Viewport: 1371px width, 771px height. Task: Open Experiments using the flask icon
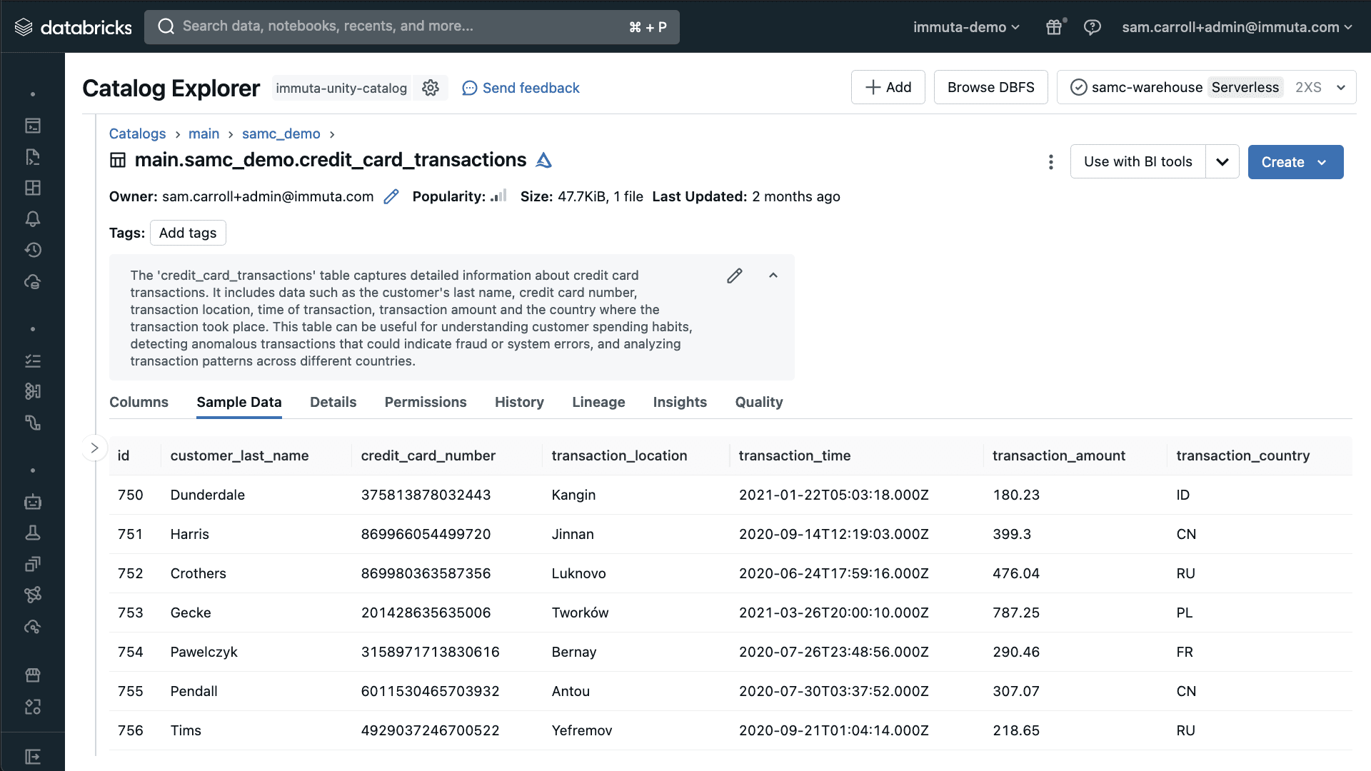(33, 533)
